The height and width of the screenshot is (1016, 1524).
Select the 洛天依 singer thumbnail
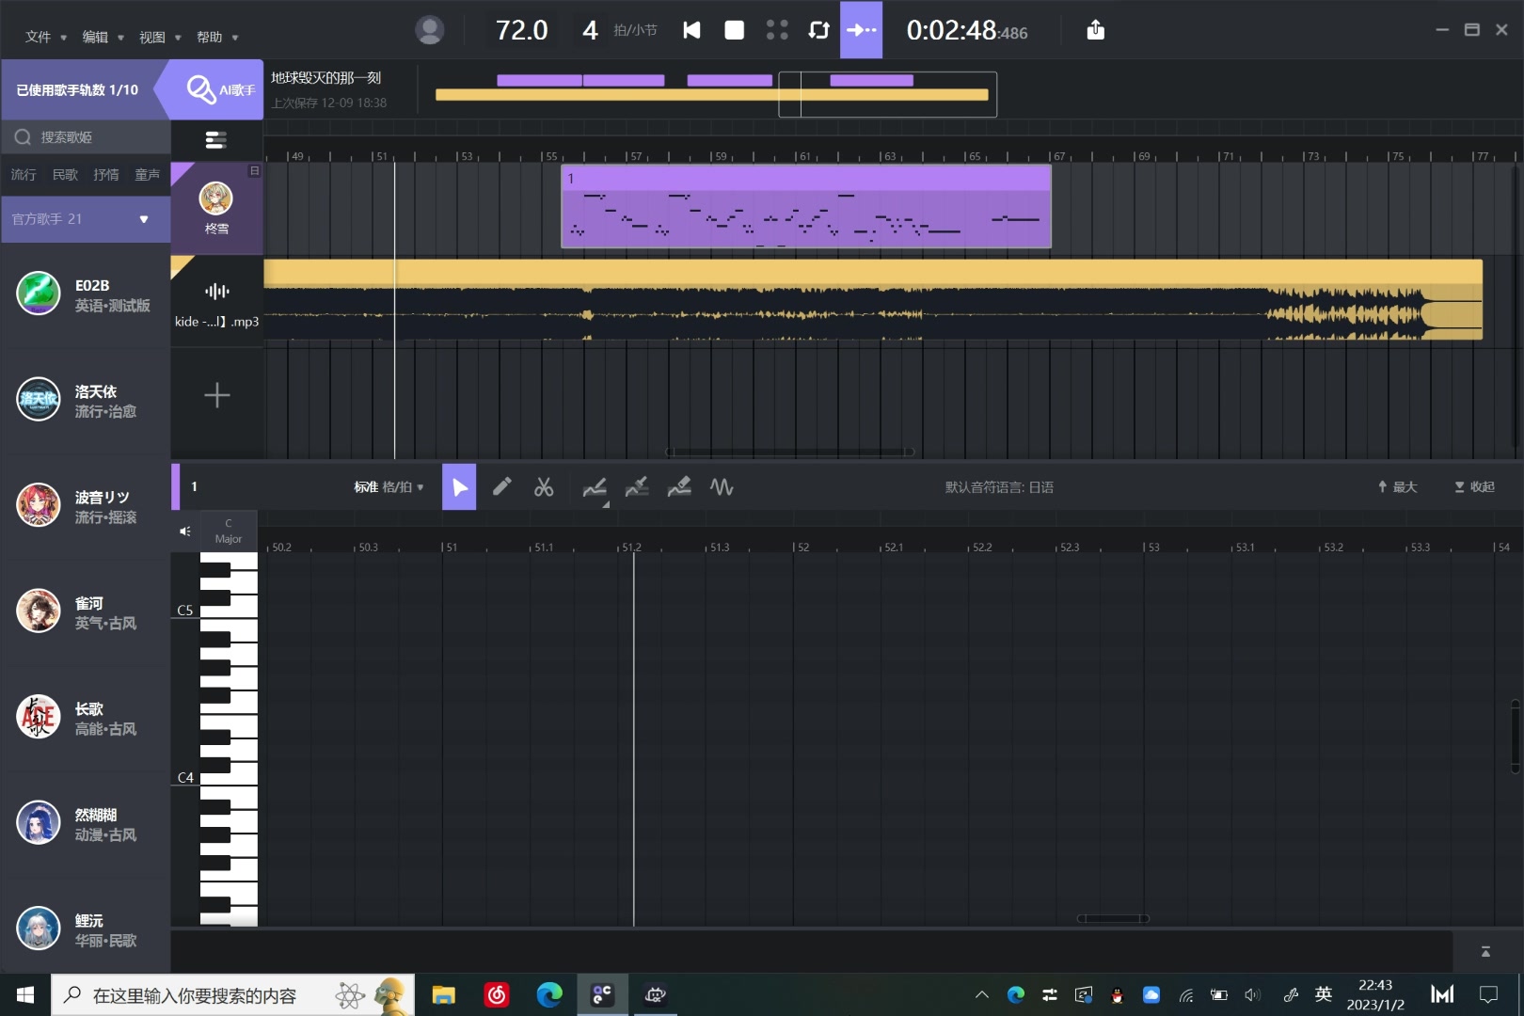coord(38,399)
